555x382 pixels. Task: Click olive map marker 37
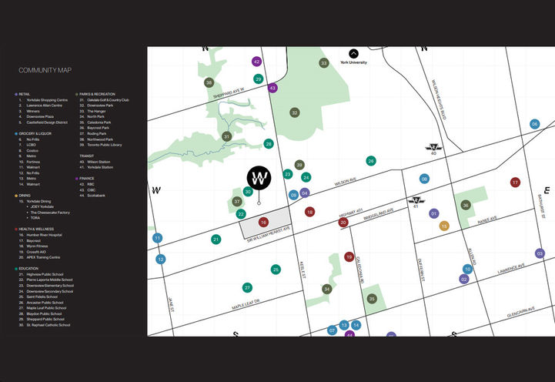tap(237, 202)
